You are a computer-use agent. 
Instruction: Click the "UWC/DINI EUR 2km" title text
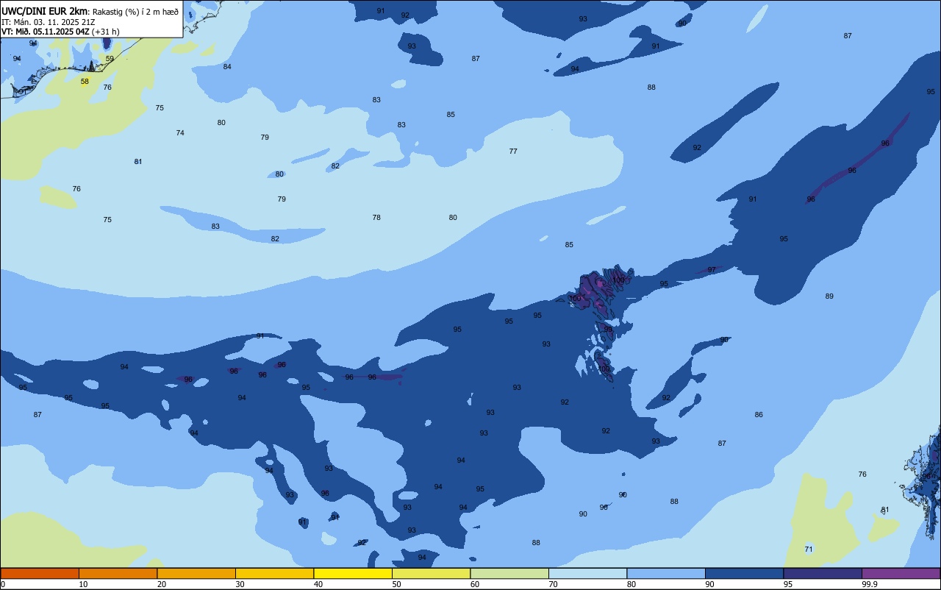pyautogui.click(x=44, y=11)
